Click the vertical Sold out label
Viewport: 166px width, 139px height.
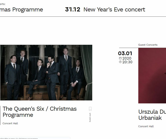coord(90,117)
